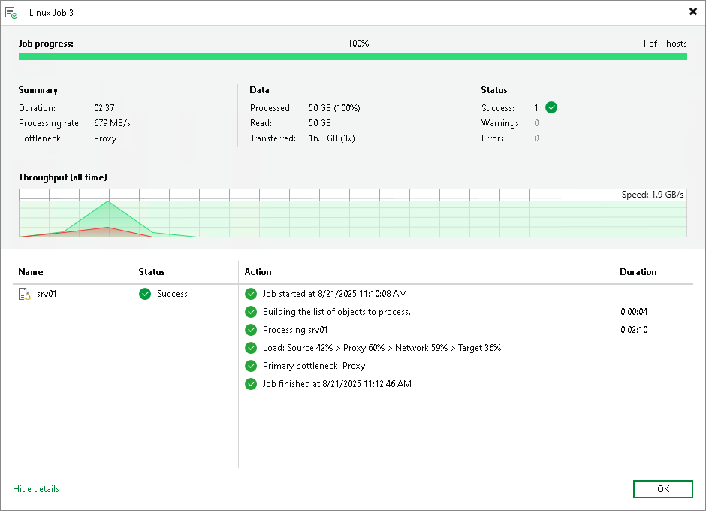Image resolution: width=706 pixels, height=511 pixels.
Task: Select the 'Primary bottleneck: Proxy' entry
Action: click(x=314, y=366)
